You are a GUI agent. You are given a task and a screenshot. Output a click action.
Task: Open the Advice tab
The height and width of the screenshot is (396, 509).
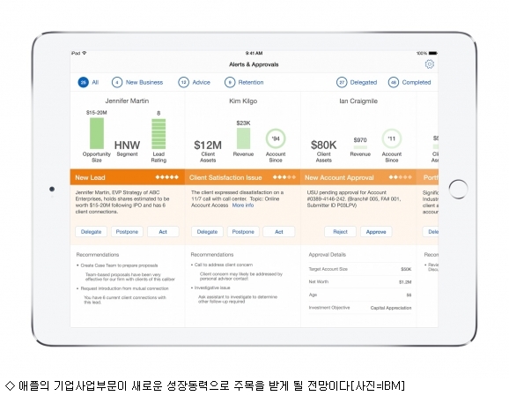[x=194, y=82]
